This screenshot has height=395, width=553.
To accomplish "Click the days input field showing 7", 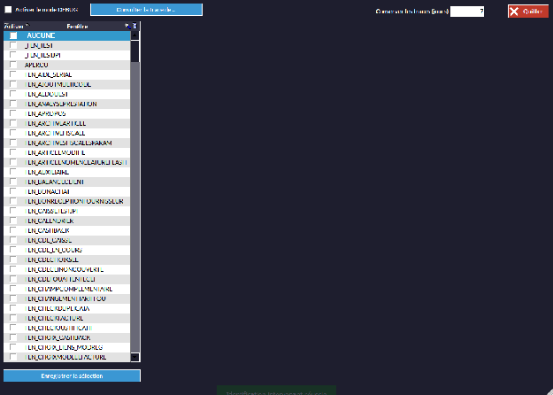I will coord(467,12).
